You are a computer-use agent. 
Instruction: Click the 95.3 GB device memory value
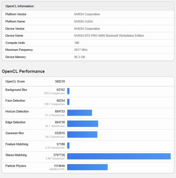coord(79,57)
